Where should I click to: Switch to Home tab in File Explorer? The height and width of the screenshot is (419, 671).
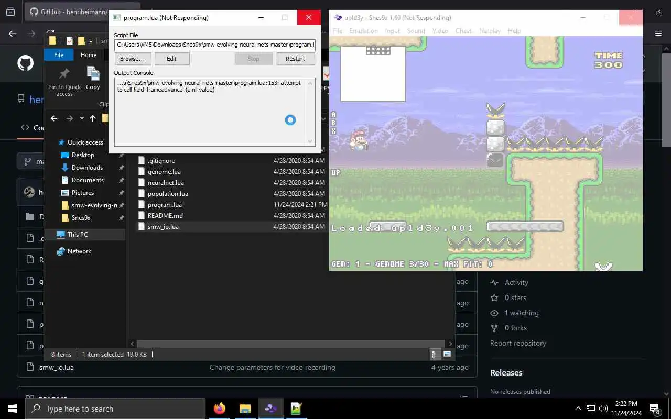click(x=89, y=55)
